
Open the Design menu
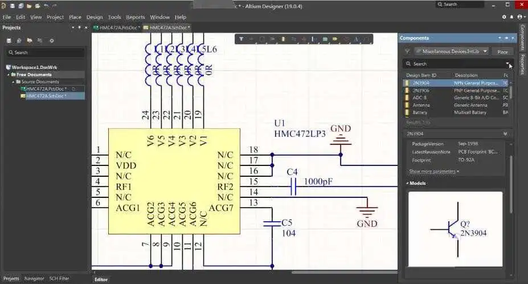click(95, 17)
